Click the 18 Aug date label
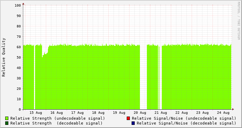 coord(98,113)
